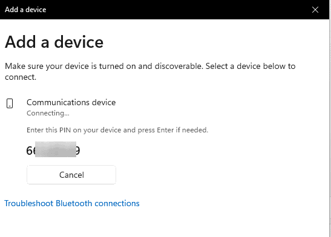This screenshot has width=331, height=237.
Task: Click the word Bluetooth in troubleshoot link
Action: pos(74,204)
